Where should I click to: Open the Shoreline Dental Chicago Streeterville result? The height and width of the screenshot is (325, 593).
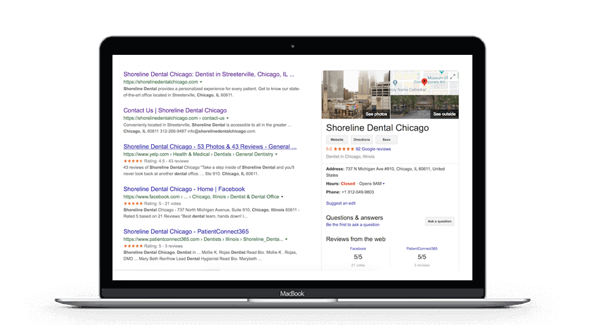click(x=209, y=74)
